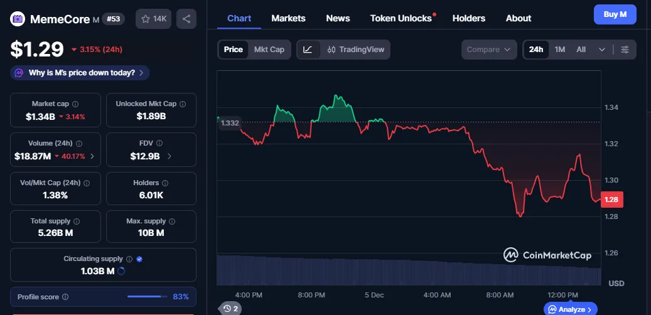Expand more time range options chevron
The height and width of the screenshot is (315, 651).
pos(602,50)
